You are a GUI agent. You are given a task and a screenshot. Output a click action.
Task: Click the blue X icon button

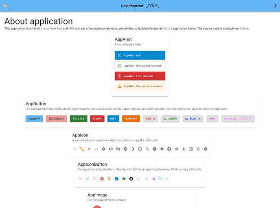87,179
